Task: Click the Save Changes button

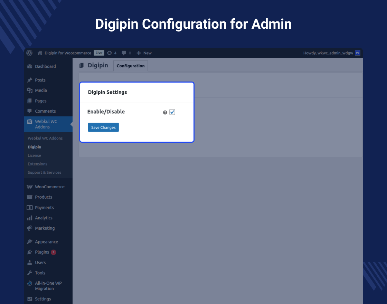Action: (x=103, y=127)
